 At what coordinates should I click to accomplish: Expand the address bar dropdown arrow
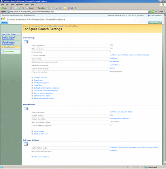pyautogui.click(x=149, y=12)
